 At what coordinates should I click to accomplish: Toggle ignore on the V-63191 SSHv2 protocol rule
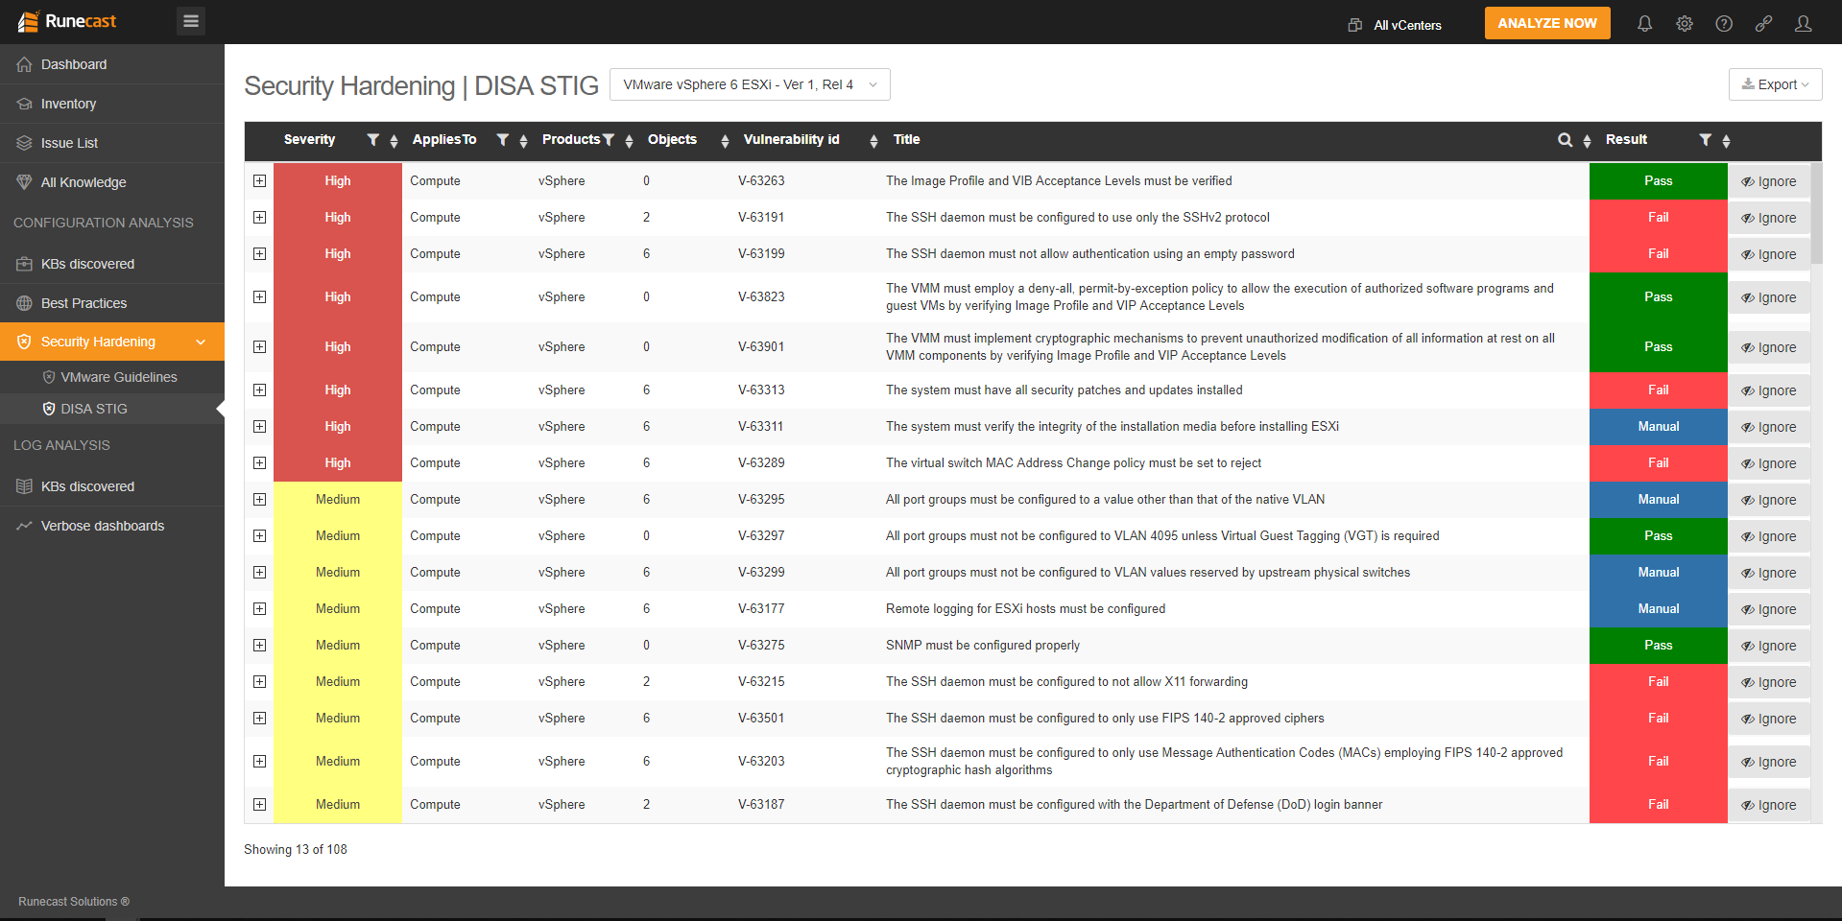1769,217
